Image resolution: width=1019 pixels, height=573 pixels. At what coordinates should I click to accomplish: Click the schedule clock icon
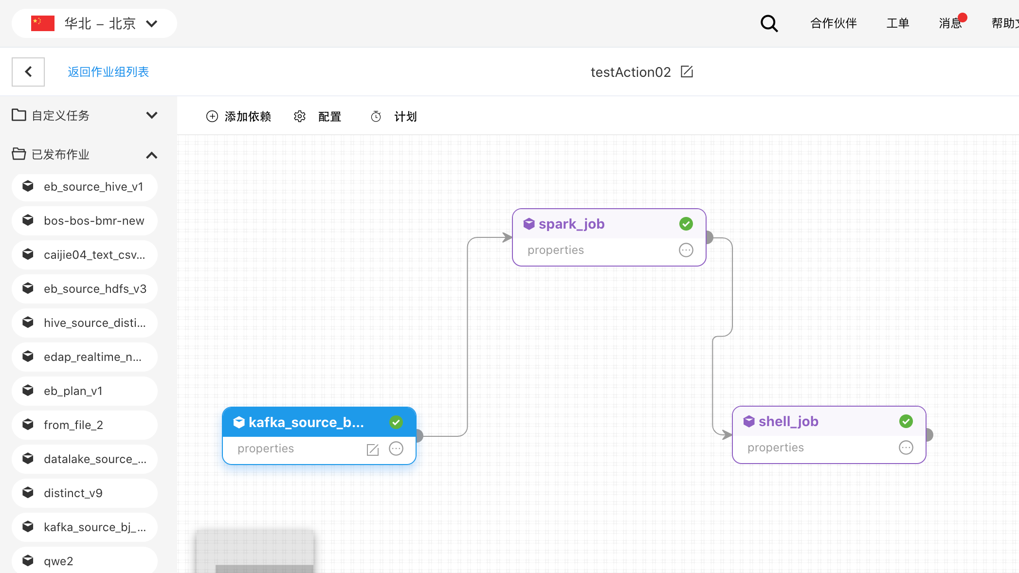coord(376,116)
